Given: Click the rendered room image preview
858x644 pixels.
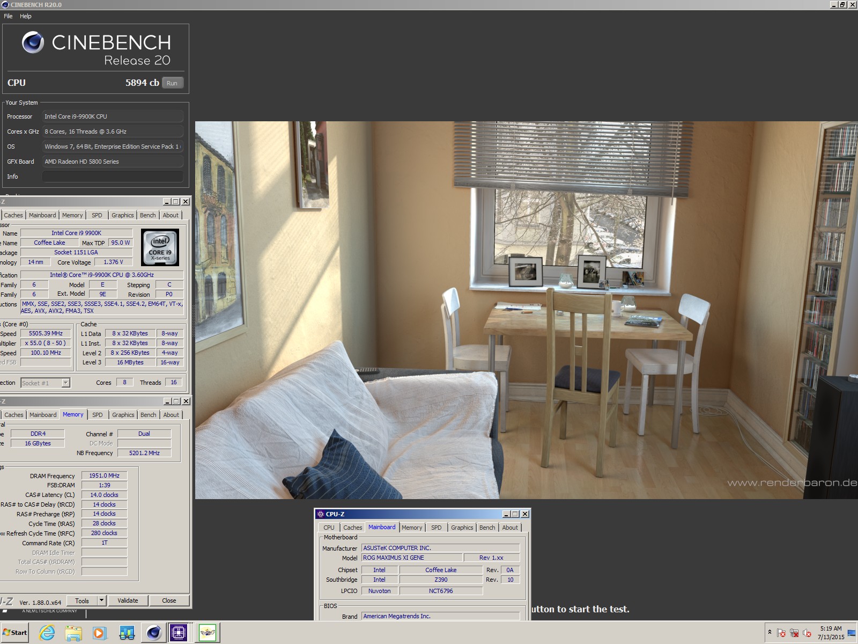Looking at the screenshot, I should [x=526, y=310].
